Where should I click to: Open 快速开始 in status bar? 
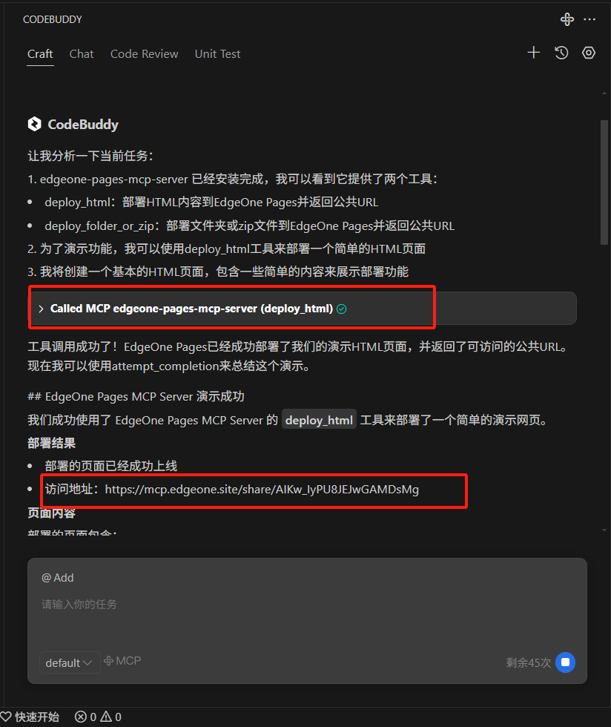pyautogui.click(x=30, y=717)
